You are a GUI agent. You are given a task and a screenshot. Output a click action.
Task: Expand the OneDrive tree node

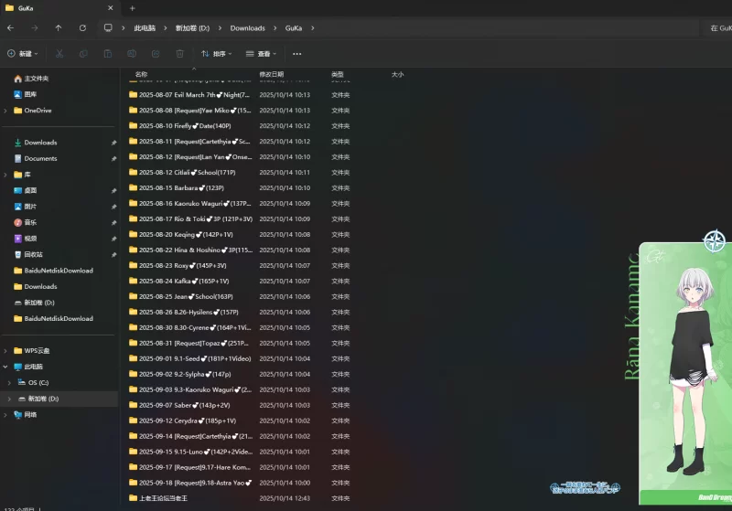[5, 111]
